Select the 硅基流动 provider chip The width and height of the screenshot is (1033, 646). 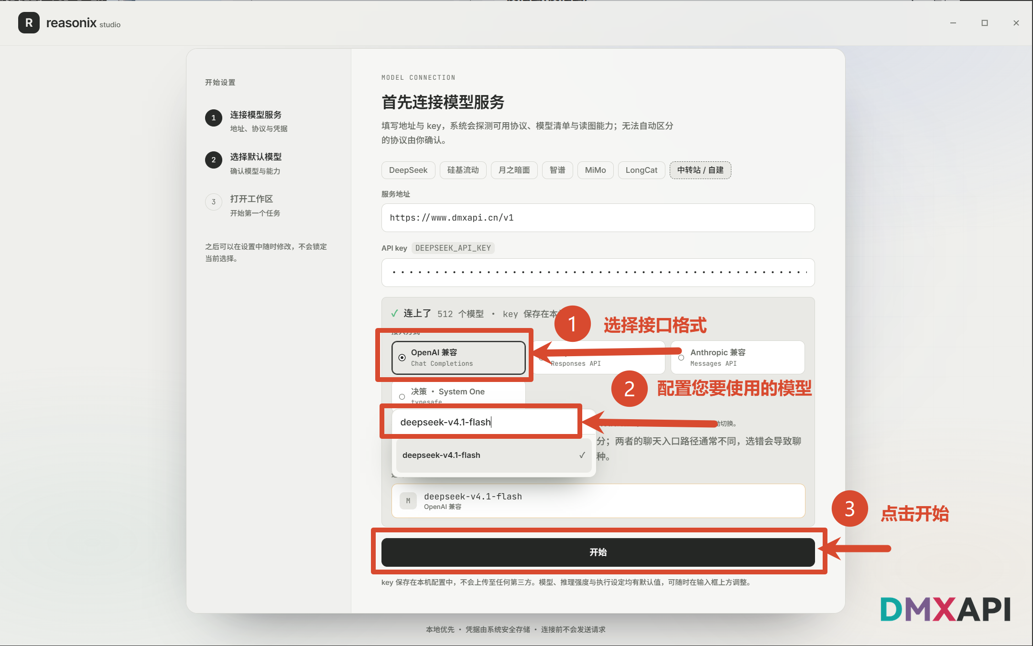[x=463, y=170]
